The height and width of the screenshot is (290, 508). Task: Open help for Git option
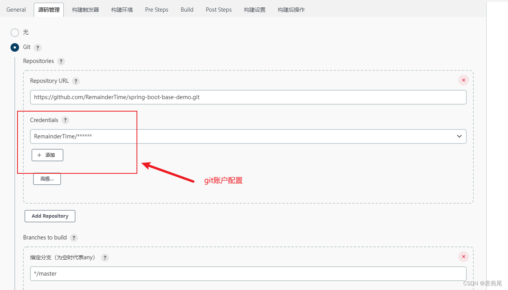pyautogui.click(x=37, y=48)
